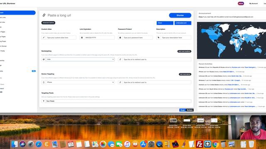
Task: Toggle the Advanced Options button
Action: pos(48,23)
